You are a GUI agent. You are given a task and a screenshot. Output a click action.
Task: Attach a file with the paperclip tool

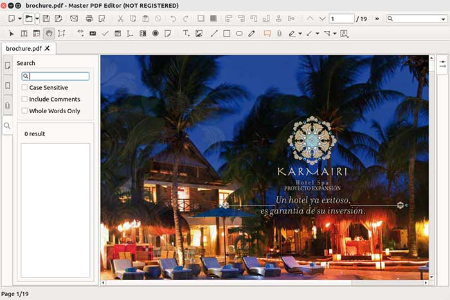click(280, 33)
